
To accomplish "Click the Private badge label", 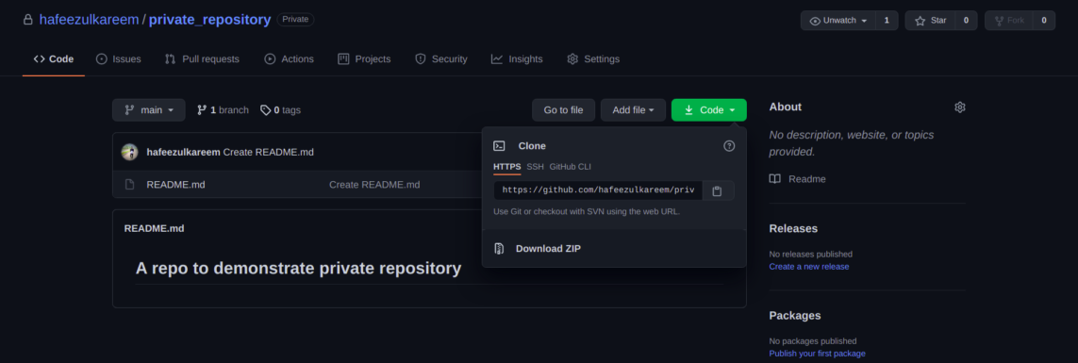I will tap(295, 19).
